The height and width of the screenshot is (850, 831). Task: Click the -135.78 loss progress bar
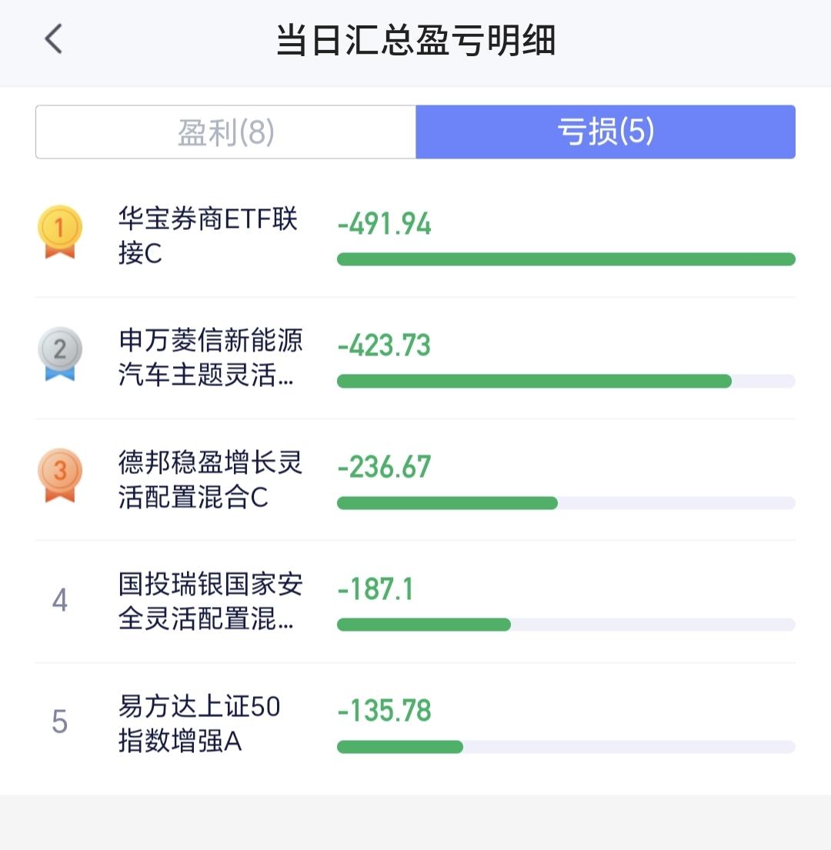pyautogui.click(x=400, y=747)
